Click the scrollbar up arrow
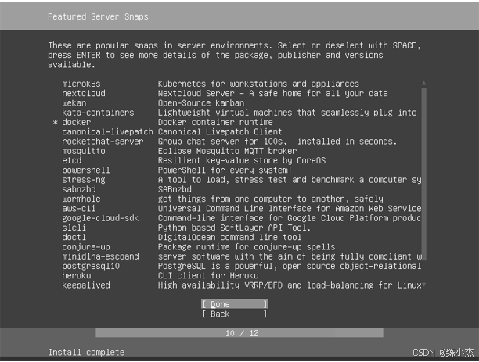479x362 pixels. click(423, 83)
